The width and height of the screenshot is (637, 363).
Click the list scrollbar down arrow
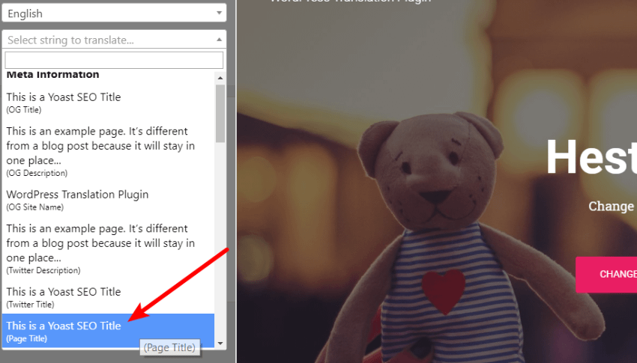coord(220,343)
